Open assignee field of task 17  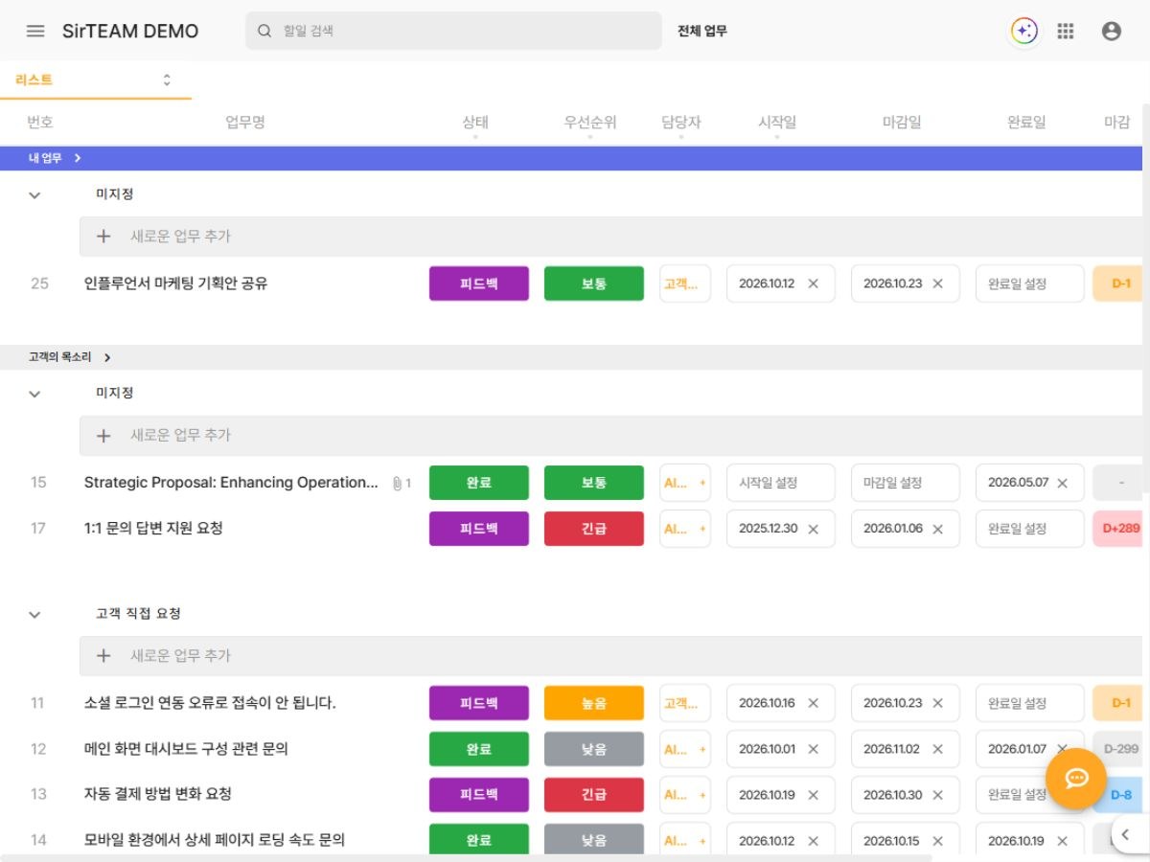685,529
